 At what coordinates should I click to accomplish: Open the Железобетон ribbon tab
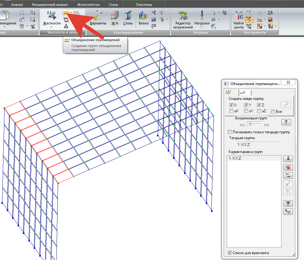(x=88, y=5)
